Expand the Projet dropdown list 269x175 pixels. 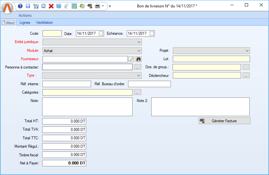pyautogui.click(x=247, y=51)
